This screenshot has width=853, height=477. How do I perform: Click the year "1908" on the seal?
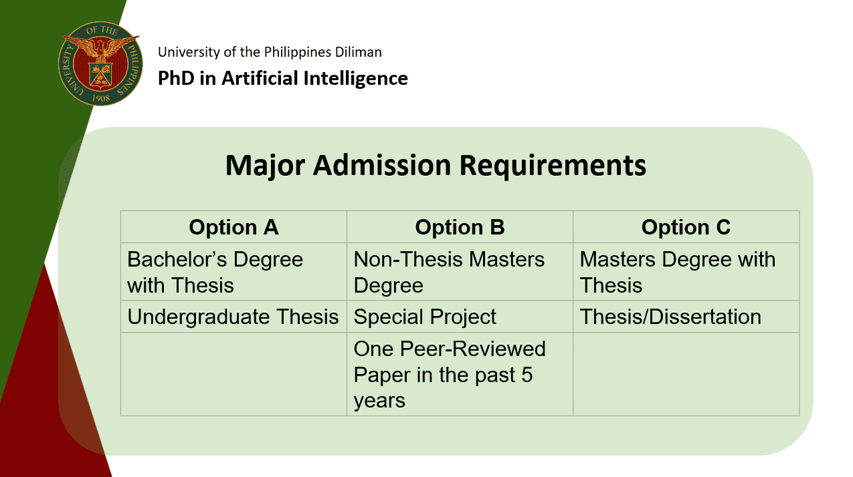pyautogui.click(x=100, y=96)
